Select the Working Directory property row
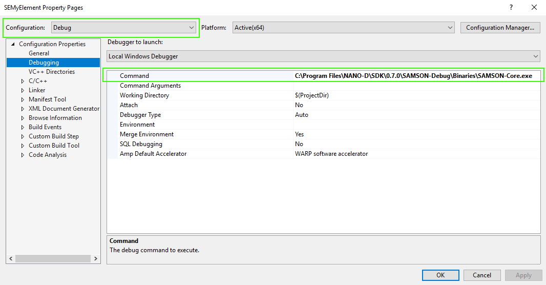This screenshot has height=285, width=546. click(144, 95)
